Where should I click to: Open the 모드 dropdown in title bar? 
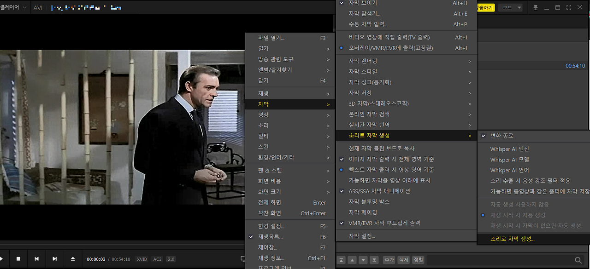point(512,8)
